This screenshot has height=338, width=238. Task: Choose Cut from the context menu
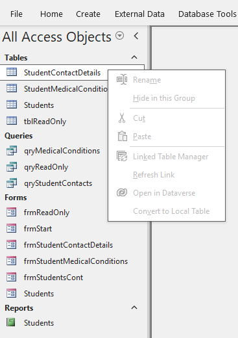tap(167, 118)
